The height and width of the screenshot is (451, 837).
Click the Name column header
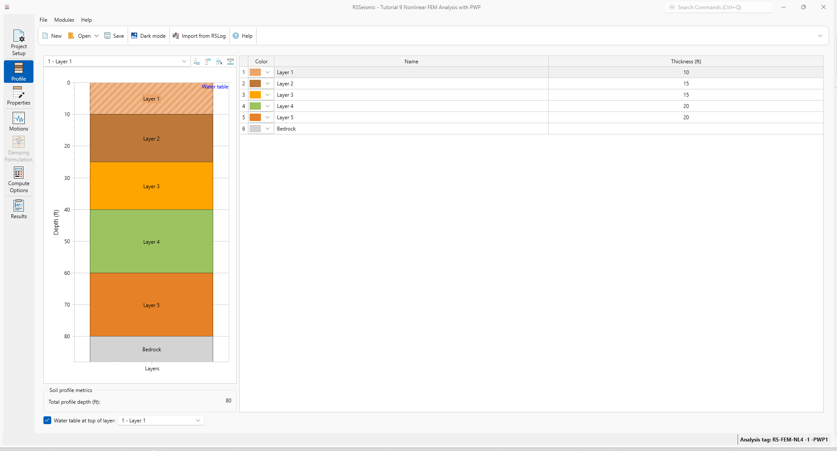pos(411,62)
